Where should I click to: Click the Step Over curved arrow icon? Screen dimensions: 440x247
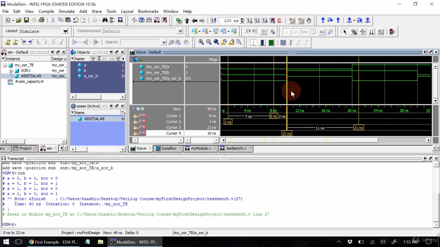(x=330, y=20)
